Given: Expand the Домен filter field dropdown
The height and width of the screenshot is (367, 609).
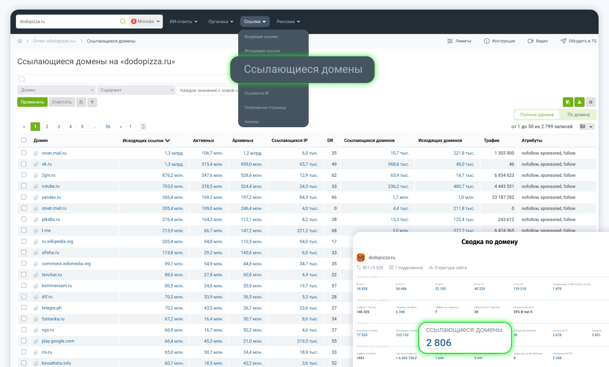Looking at the screenshot, I should tap(56, 90).
